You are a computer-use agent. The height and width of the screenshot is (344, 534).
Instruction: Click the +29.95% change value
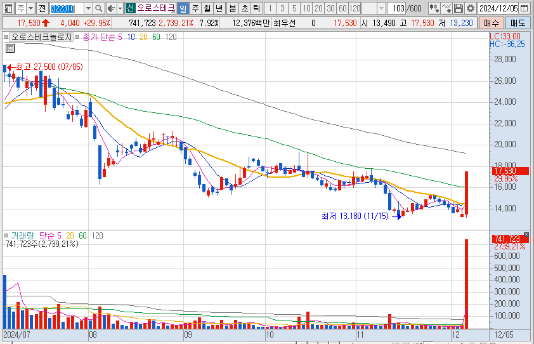point(97,23)
